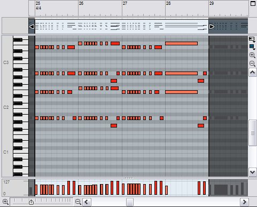The image size is (257, 207).
Task: Open the blue controller lane dropdown
Action: click(252, 47)
